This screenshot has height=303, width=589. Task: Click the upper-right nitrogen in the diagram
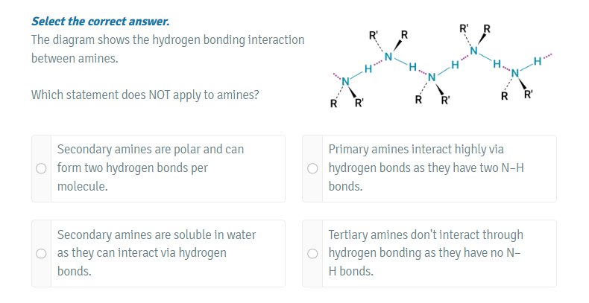click(473, 51)
